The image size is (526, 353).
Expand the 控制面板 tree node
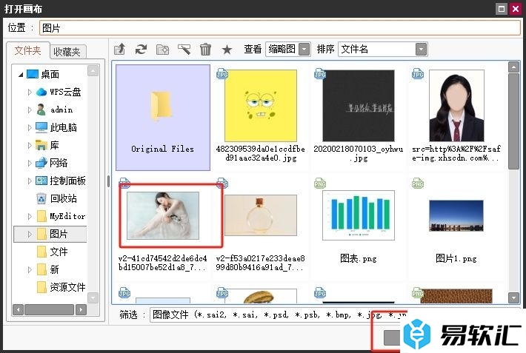(x=30, y=181)
